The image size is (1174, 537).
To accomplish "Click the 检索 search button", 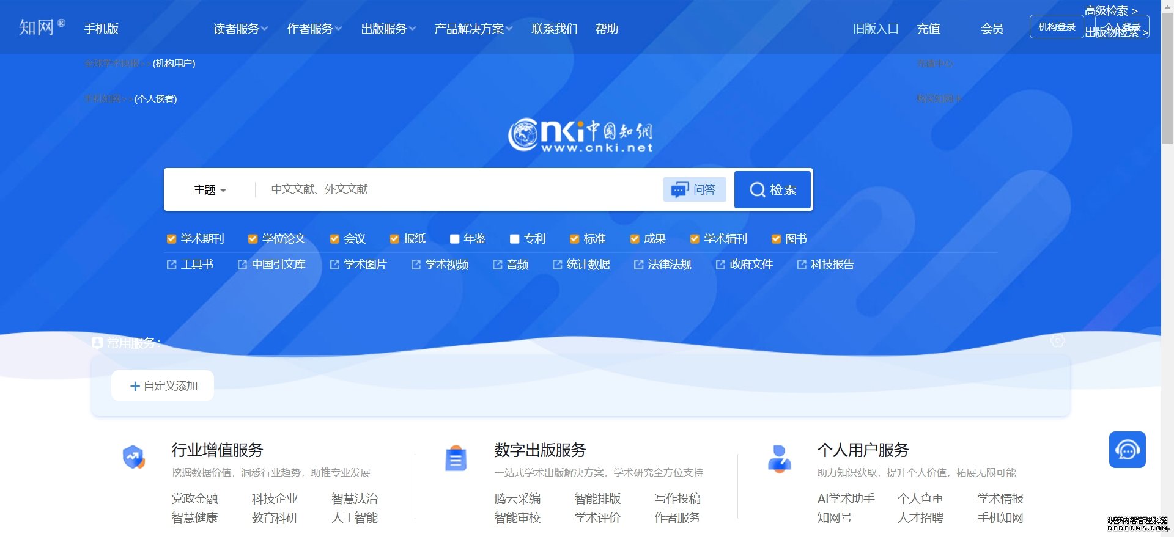I will [x=773, y=189].
